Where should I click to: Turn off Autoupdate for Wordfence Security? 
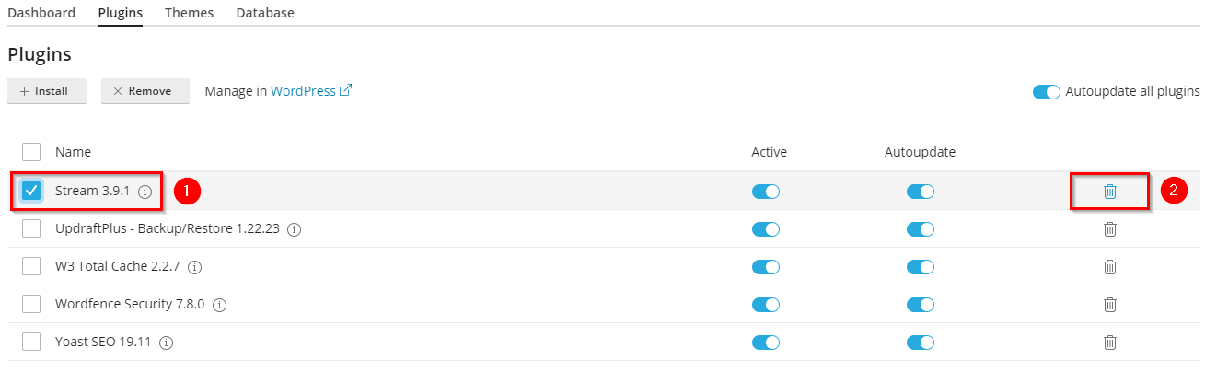pyautogui.click(x=921, y=305)
